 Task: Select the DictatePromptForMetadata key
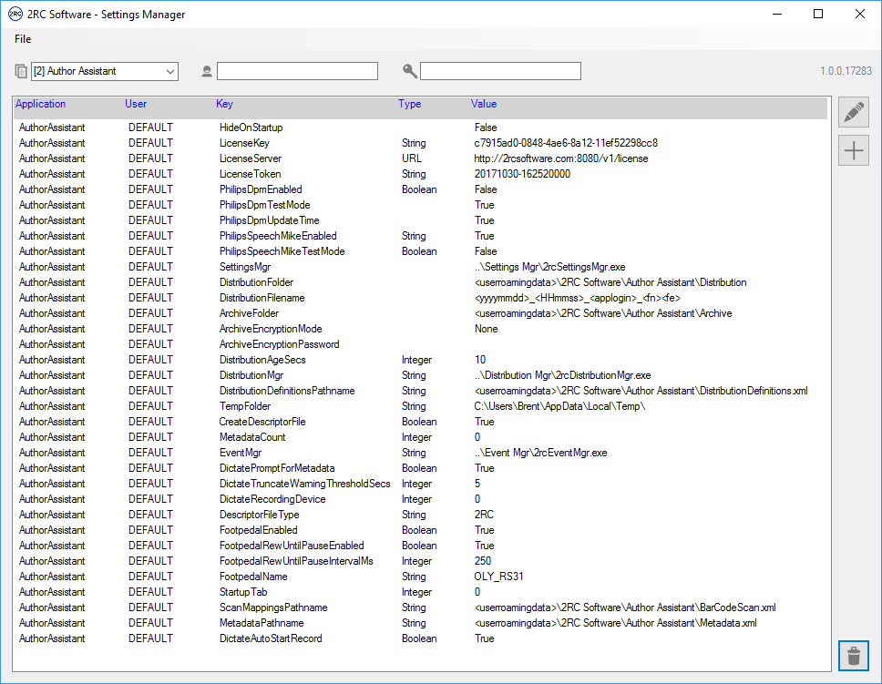point(277,468)
